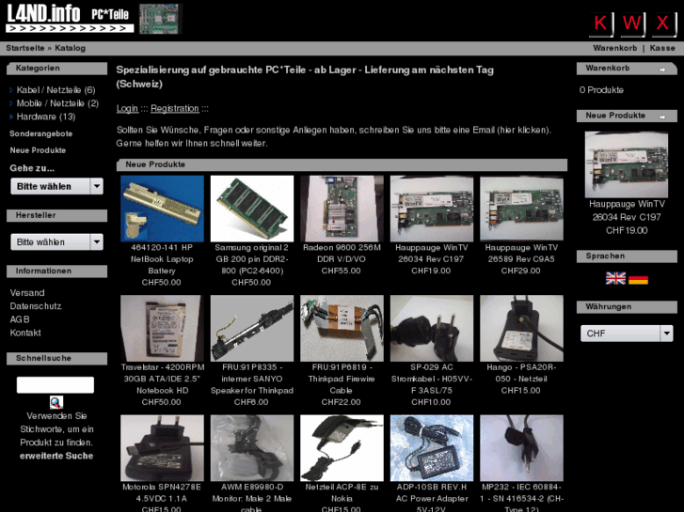This screenshot has width=684, height=512.
Task: Click the Registration link
Action: (x=174, y=108)
